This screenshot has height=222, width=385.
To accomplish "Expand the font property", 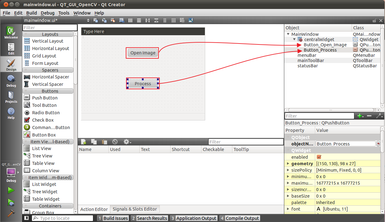I will pos(288,209).
